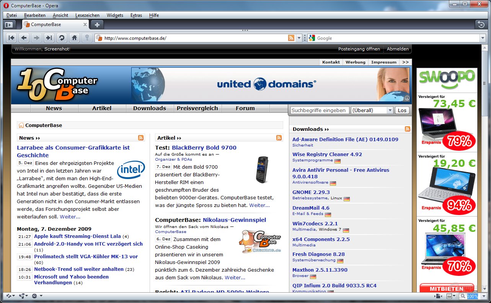The width and height of the screenshot is (491, 303).
Task: Close the ComputerBase tab with X
Action: [x=85, y=24]
